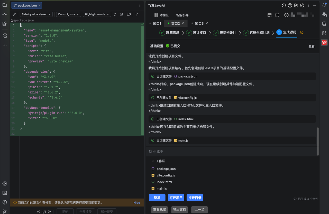Open help question-mark icon in JavaAI header
329x214 pixels.
[290, 5]
